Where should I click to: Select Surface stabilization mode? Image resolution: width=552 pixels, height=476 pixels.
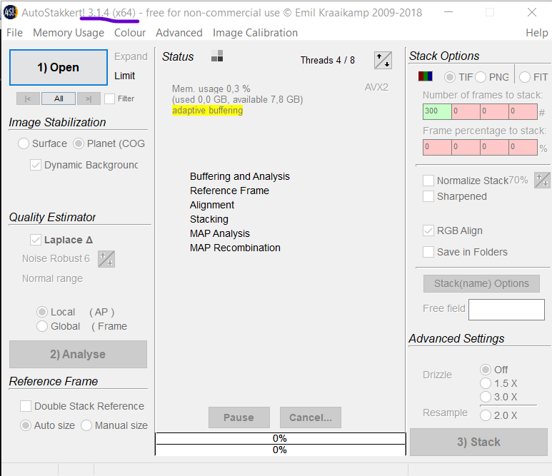click(24, 143)
